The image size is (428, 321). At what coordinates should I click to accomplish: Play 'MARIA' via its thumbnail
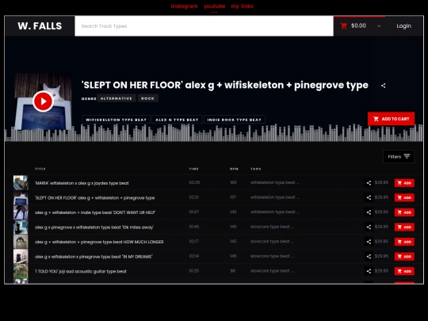pyautogui.click(x=21, y=183)
